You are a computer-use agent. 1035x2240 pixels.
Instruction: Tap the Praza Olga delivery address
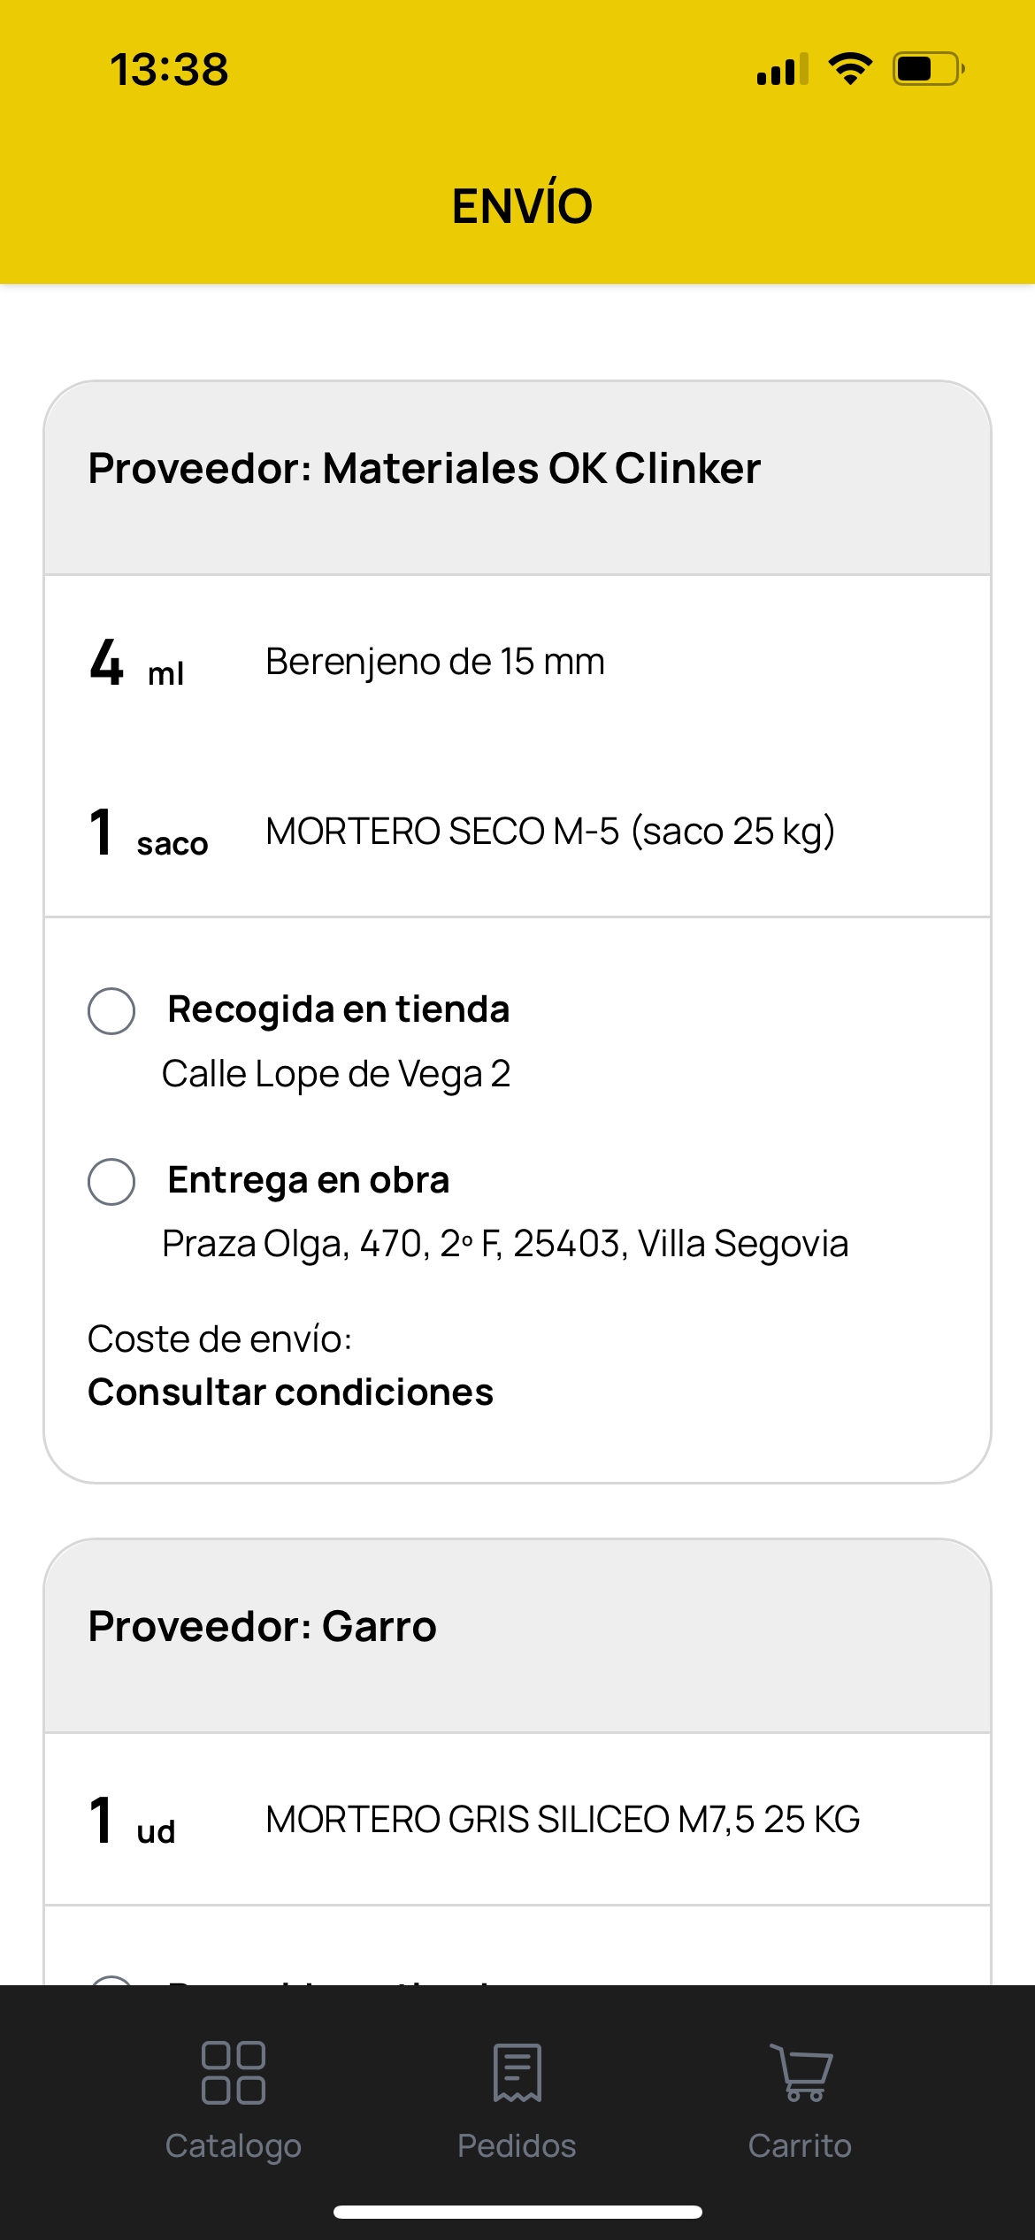pos(505,1244)
